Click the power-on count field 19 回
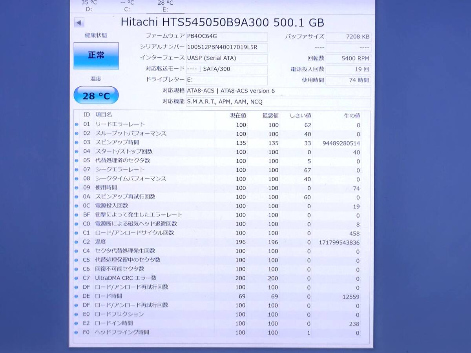 (349, 69)
